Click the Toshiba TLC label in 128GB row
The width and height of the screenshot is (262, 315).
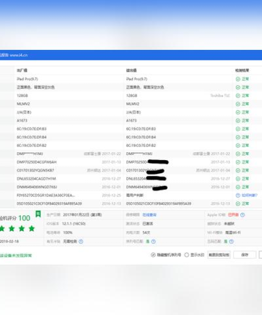tap(220, 96)
